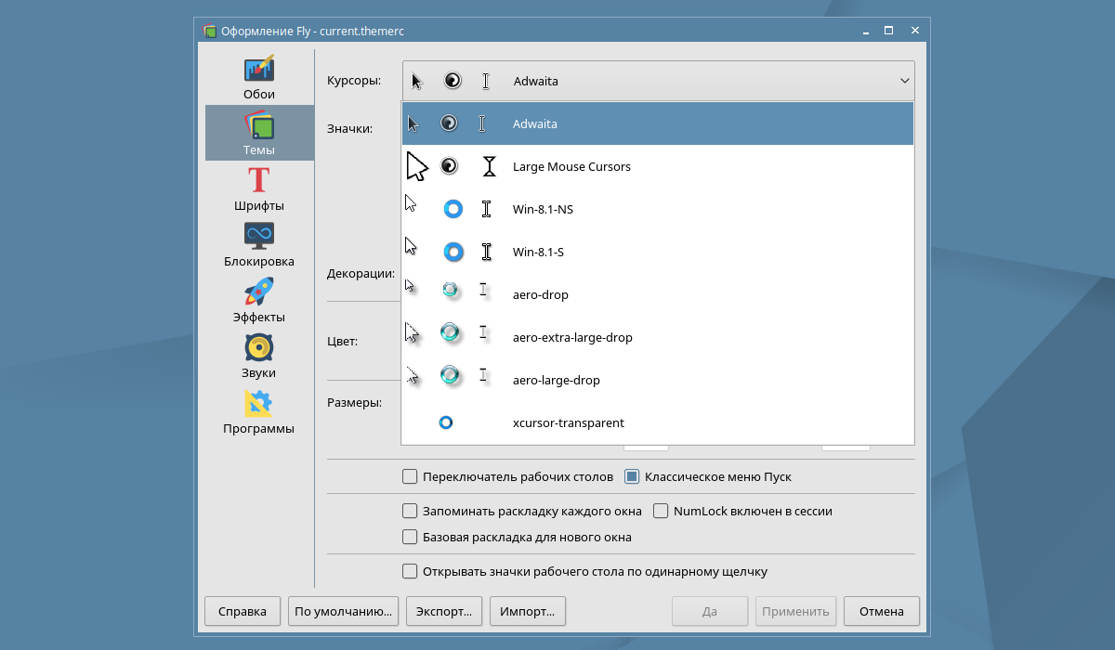Open the Блокировка lock screen section icon
The width and height of the screenshot is (1115, 650).
[259, 236]
